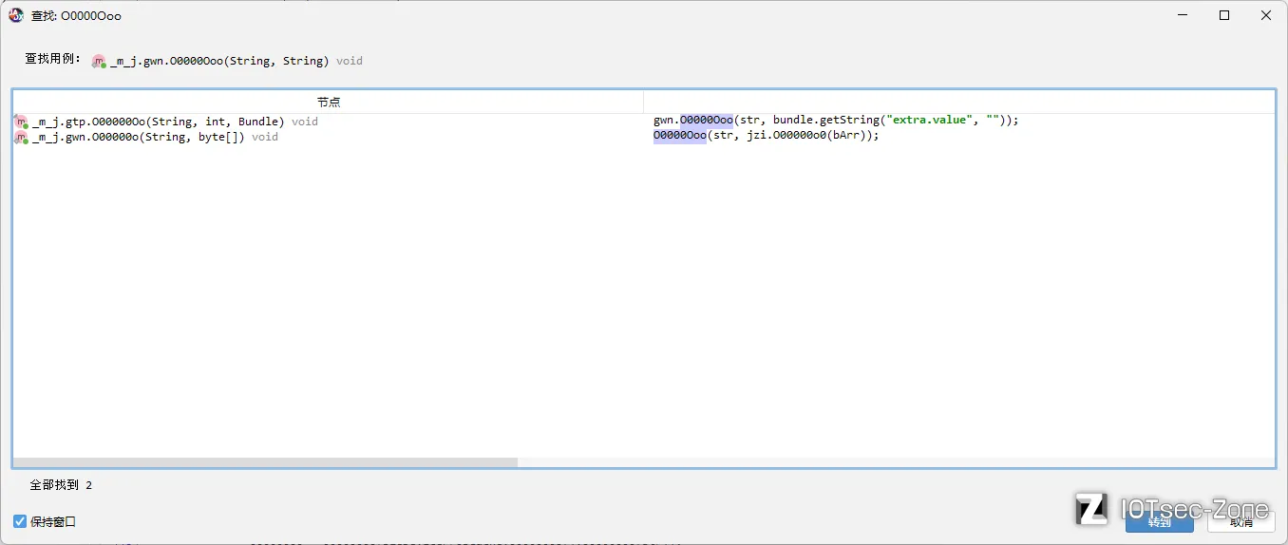Toggle the 保持窗口 checkbox
Screen dimensions: 1288x545
pyautogui.click(x=20, y=521)
